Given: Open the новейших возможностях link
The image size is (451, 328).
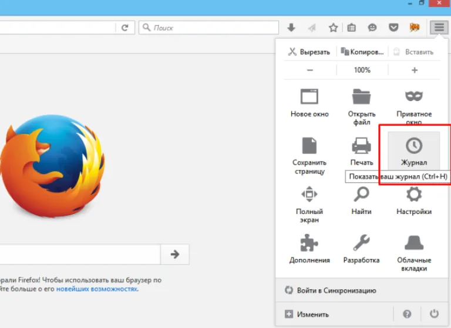Looking at the screenshot, I should pos(97,289).
